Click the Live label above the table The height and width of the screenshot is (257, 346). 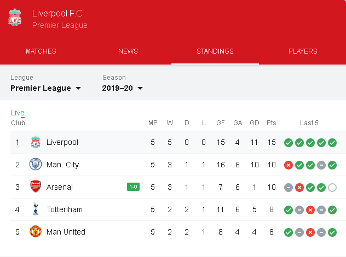(18, 113)
